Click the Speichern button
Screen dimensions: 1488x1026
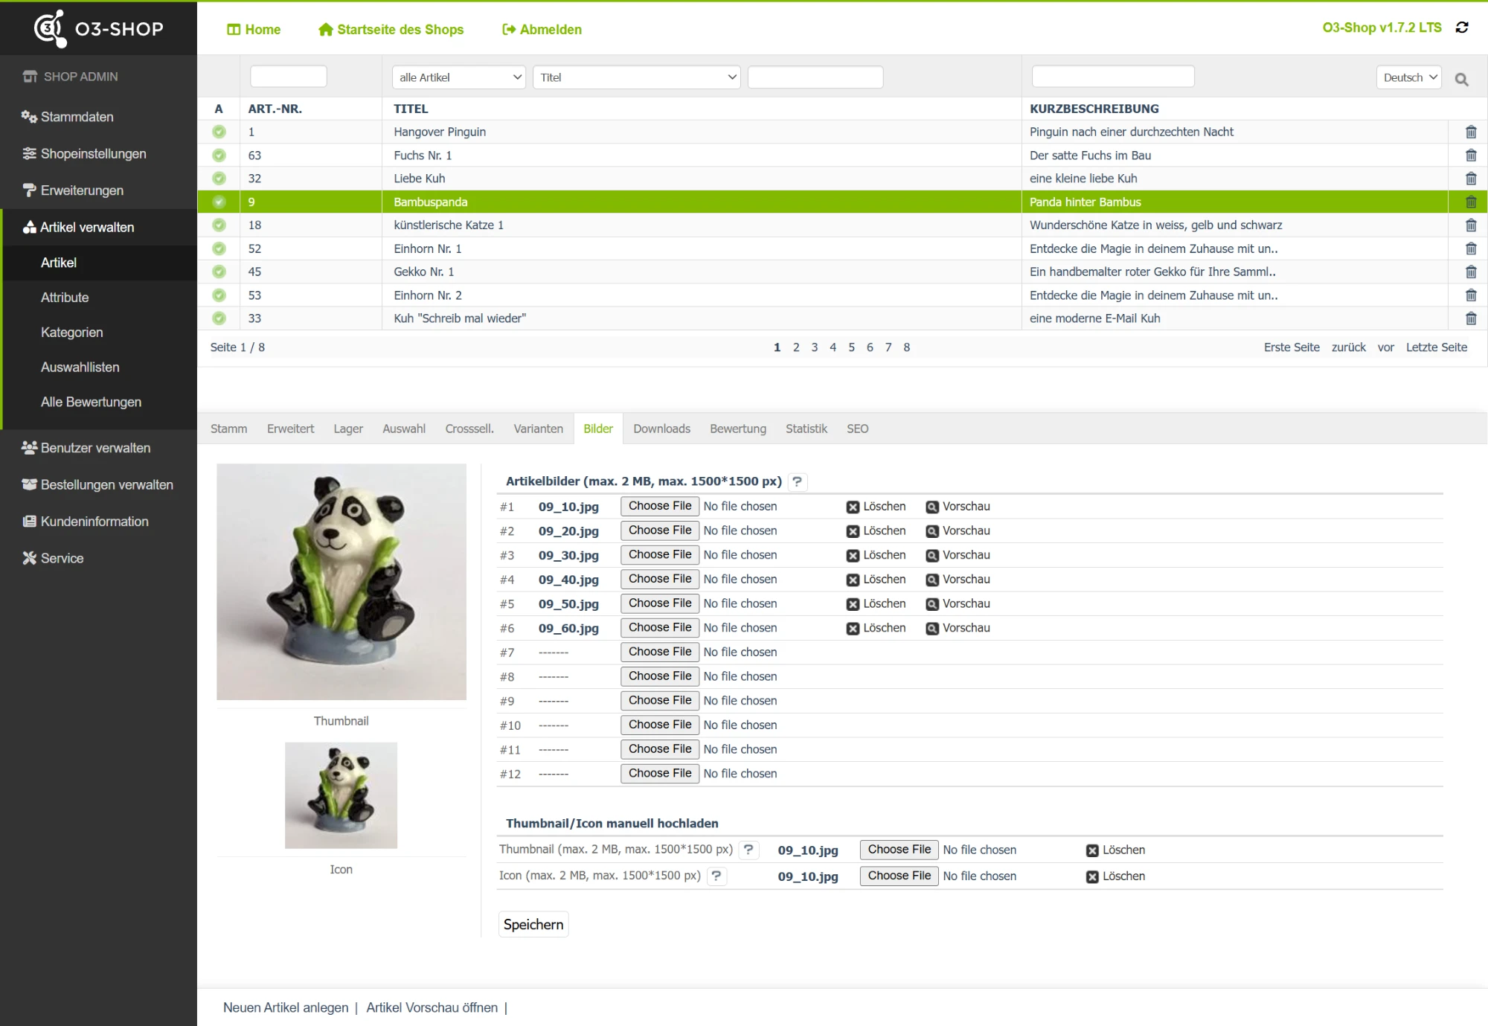(x=533, y=925)
